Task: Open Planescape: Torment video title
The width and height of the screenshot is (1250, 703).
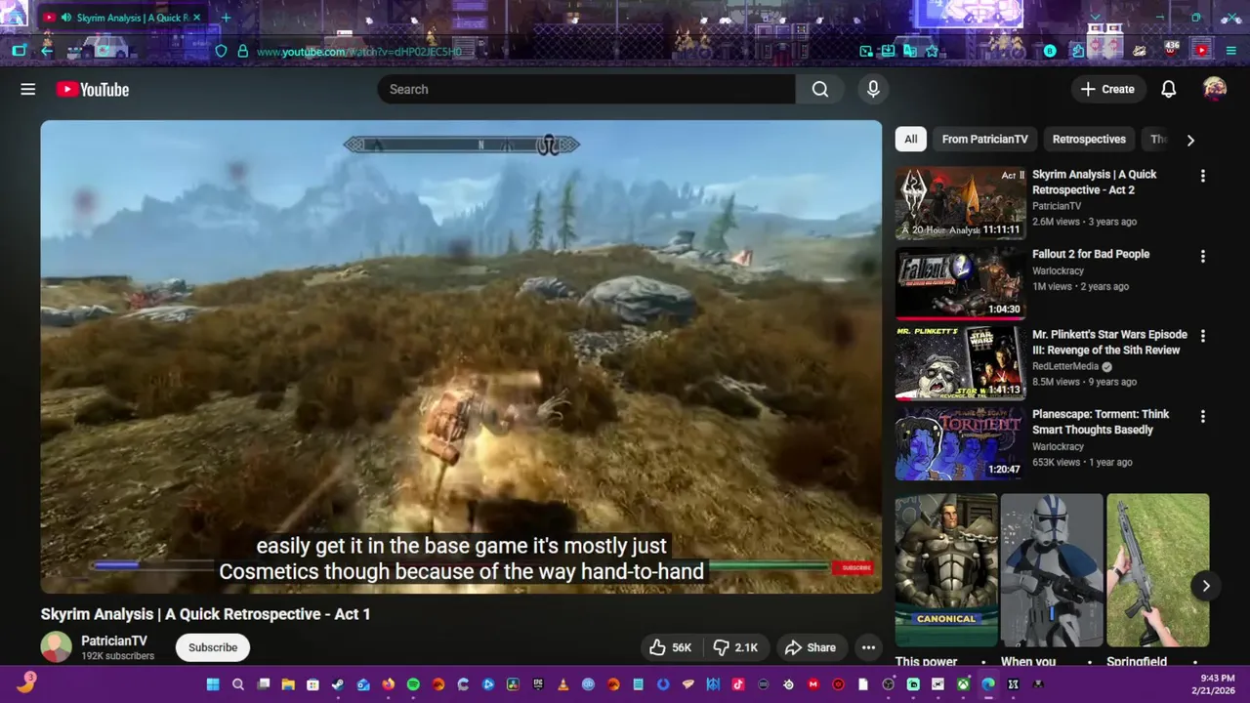Action: click(x=1101, y=422)
